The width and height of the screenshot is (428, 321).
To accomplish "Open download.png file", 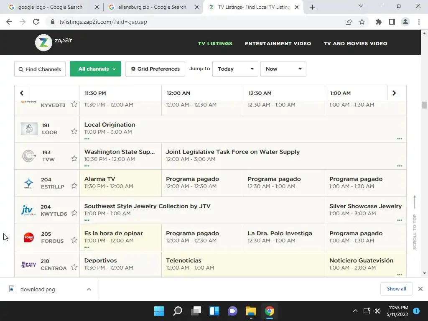I will pos(38,289).
